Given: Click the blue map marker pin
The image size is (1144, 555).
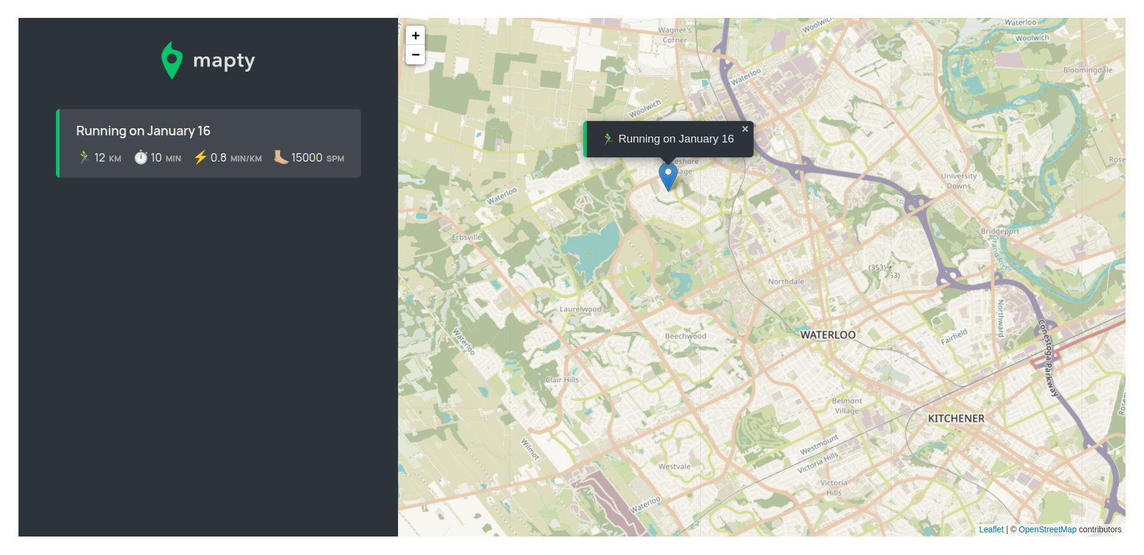Looking at the screenshot, I should click(x=668, y=177).
